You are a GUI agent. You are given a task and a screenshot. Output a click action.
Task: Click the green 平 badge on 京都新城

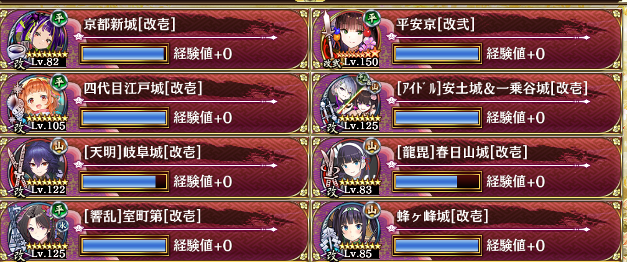pyautogui.click(x=59, y=17)
